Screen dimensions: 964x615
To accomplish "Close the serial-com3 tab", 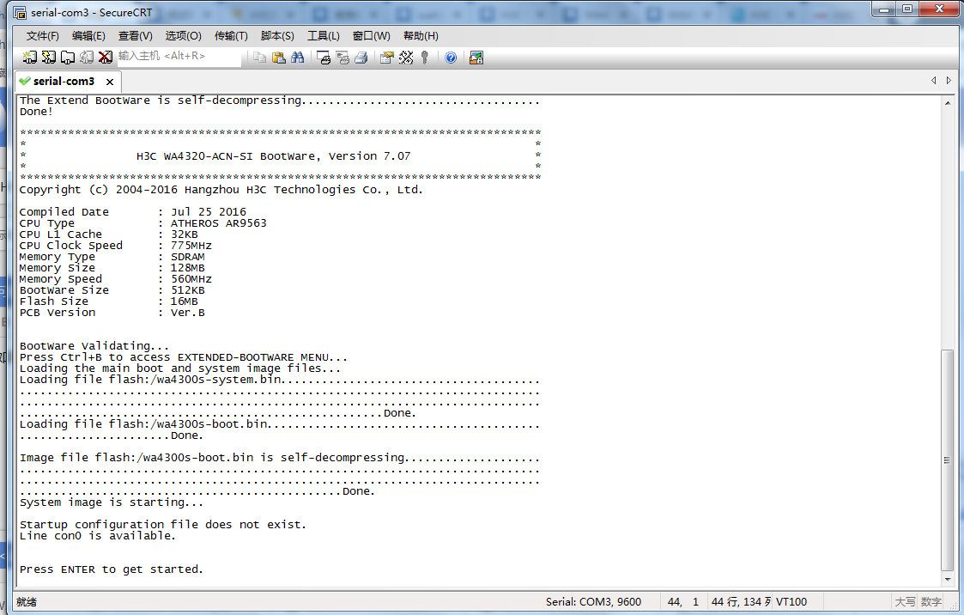I will pyautogui.click(x=109, y=82).
